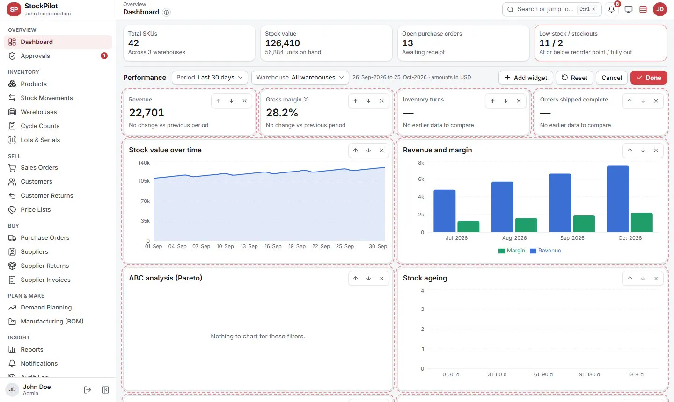This screenshot has height=402, width=674.
Task: Click the Stock value summary card
Action: (x=326, y=43)
